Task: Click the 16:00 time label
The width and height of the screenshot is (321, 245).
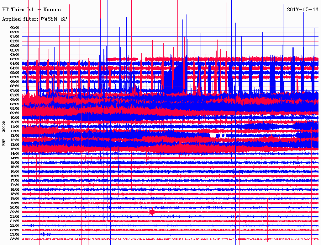Action: click(x=15, y=171)
